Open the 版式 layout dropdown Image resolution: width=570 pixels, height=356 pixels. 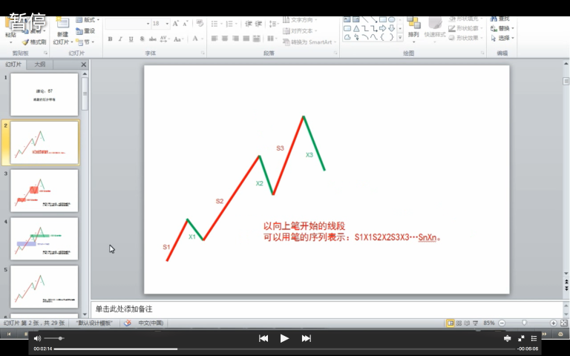91,20
